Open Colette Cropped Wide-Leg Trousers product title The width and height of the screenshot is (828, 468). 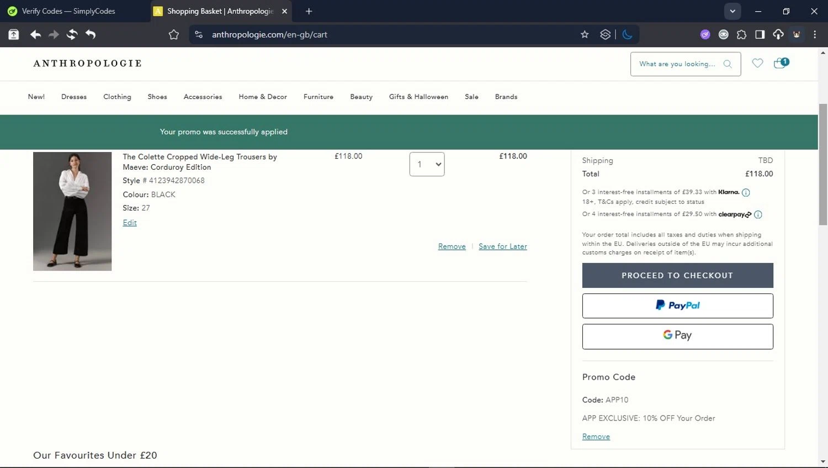(200, 162)
